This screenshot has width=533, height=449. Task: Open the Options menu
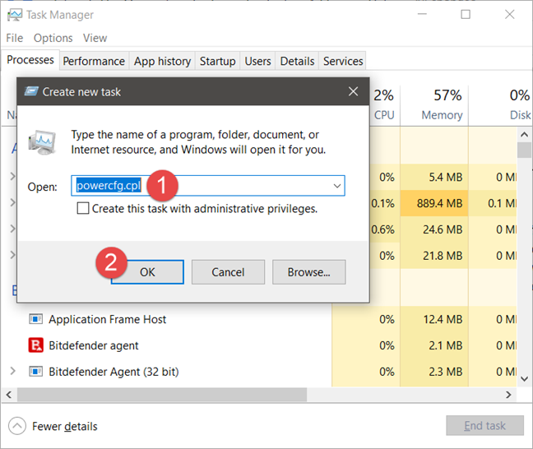point(53,38)
